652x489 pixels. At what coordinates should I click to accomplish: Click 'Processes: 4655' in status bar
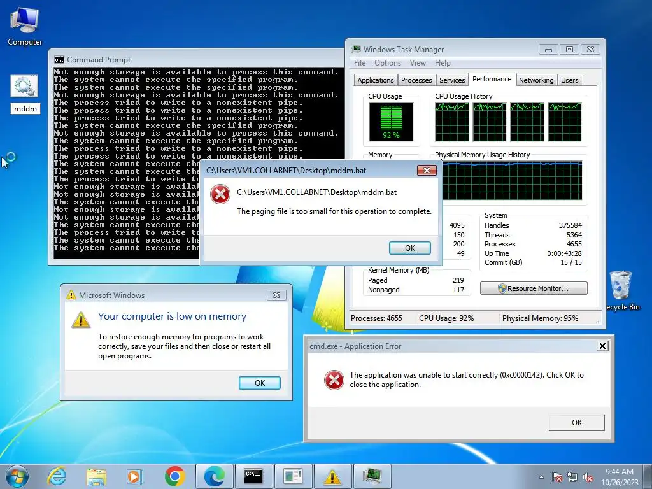point(376,318)
